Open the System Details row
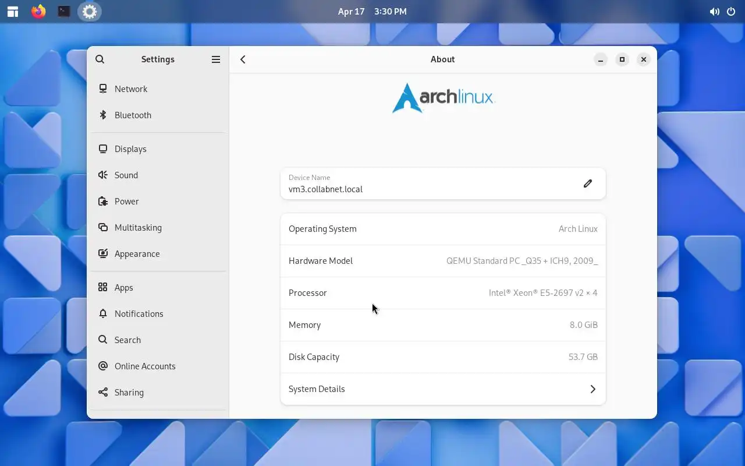 [443, 389]
